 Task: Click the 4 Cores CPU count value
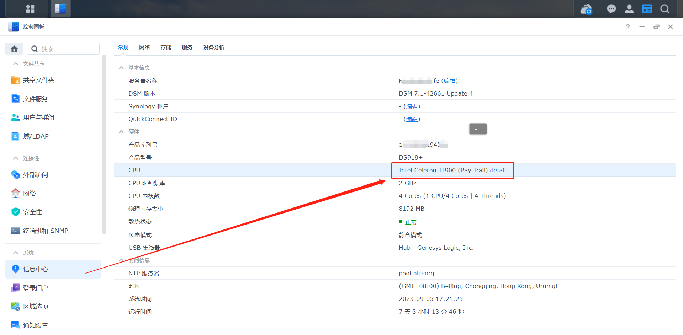click(452, 196)
